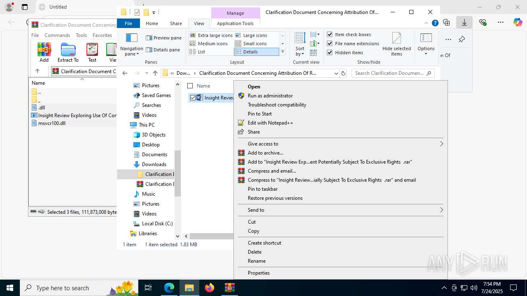527x296 pixels.
Task: Click the Add icon in WinRAR window
Action: pyautogui.click(x=44, y=53)
